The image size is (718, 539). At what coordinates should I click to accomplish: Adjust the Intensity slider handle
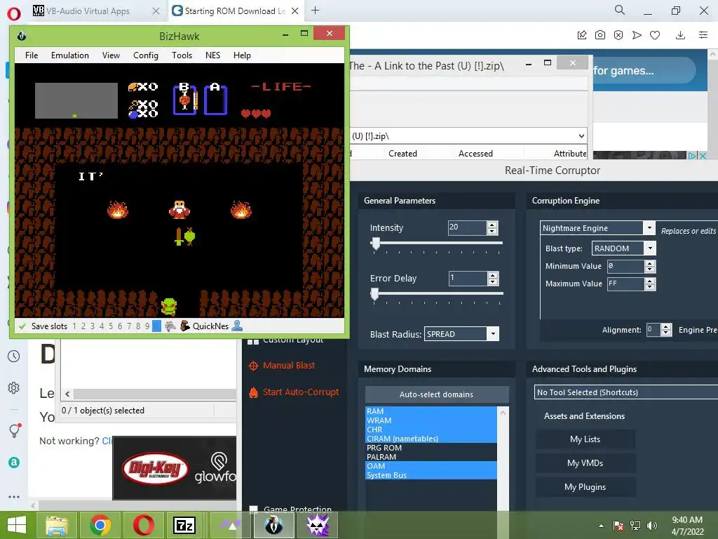pyautogui.click(x=376, y=244)
